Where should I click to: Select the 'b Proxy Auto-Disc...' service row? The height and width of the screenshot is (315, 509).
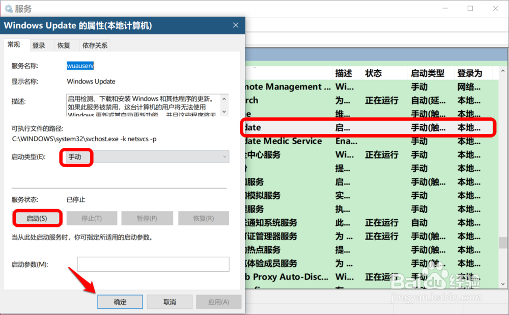[x=372, y=277]
